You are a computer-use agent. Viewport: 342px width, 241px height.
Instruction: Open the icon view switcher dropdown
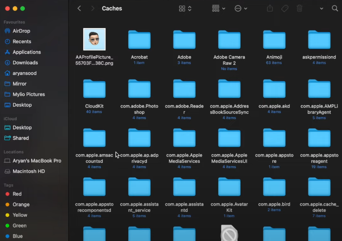pos(185,9)
